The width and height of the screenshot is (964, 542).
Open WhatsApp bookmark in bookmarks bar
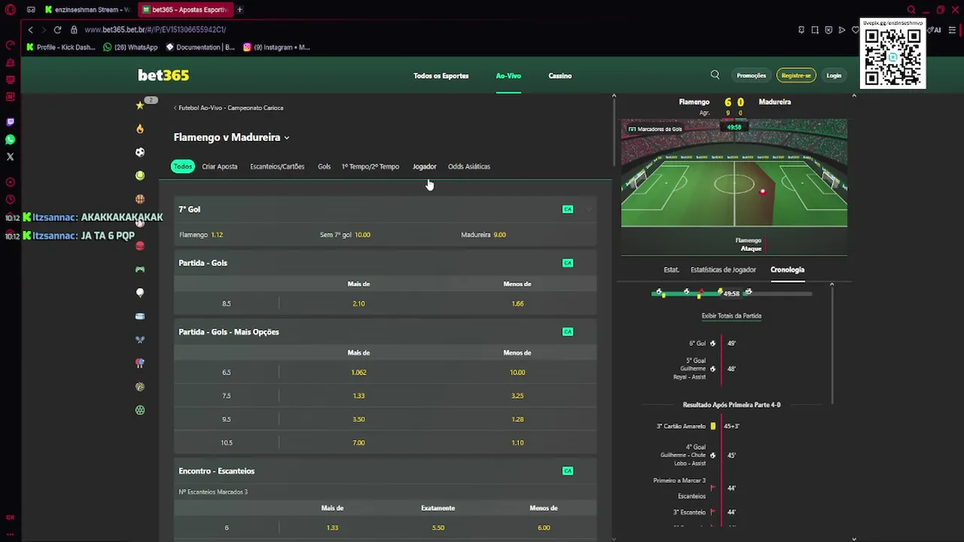tap(130, 47)
